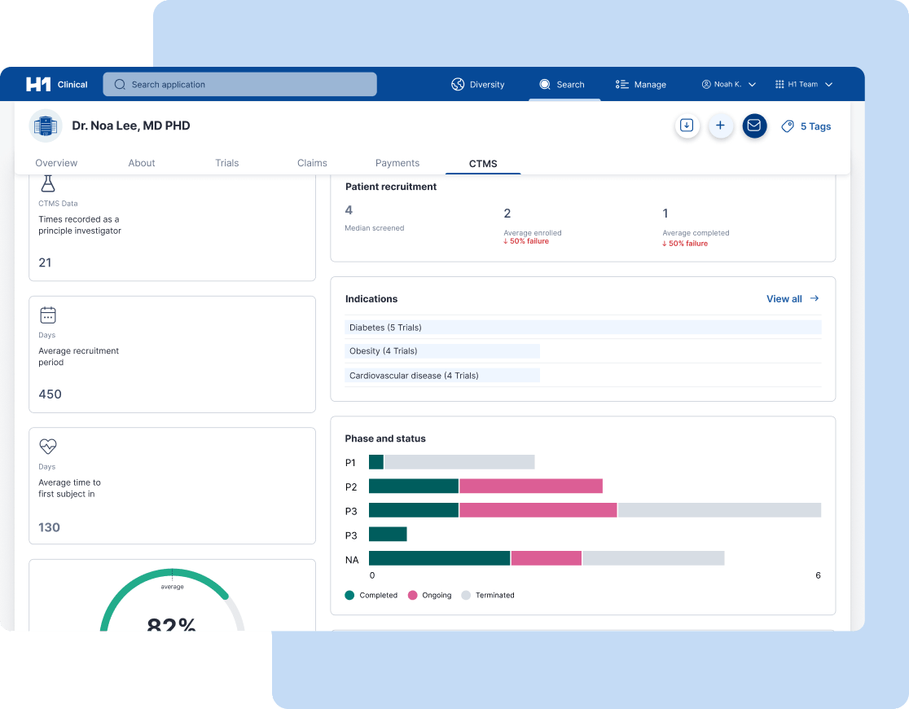Click the NA terminated gray bar
This screenshot has width=909, height=709.
[654, 558]
